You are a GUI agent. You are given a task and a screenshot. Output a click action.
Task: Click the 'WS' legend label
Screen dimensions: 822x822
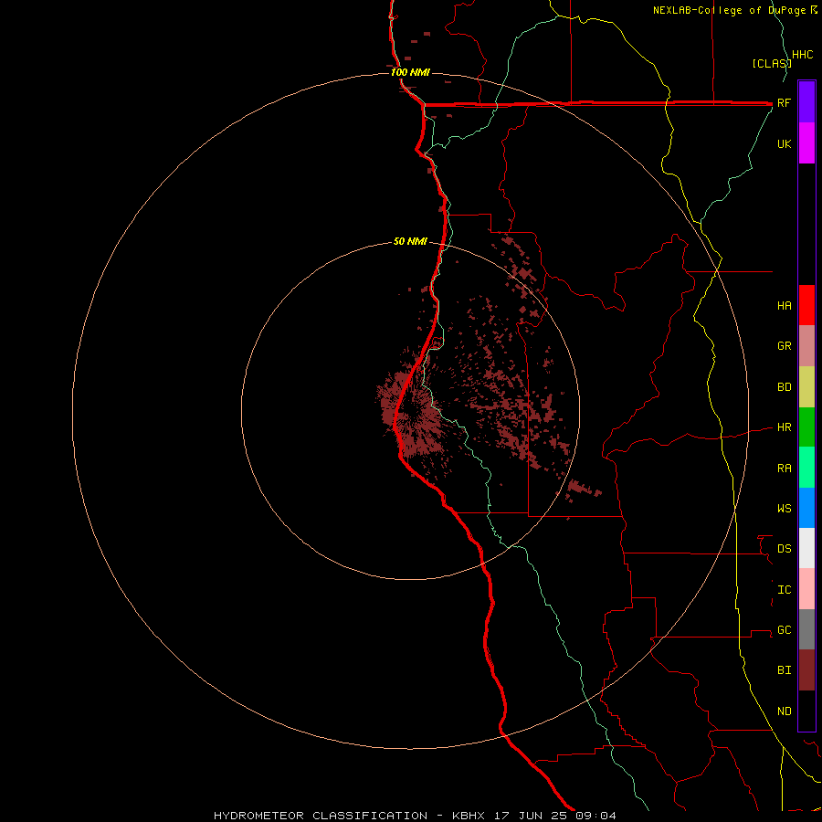[x=785, y=509]
